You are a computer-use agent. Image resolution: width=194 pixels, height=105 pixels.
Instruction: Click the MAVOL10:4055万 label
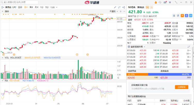click(x=52, y=58)
